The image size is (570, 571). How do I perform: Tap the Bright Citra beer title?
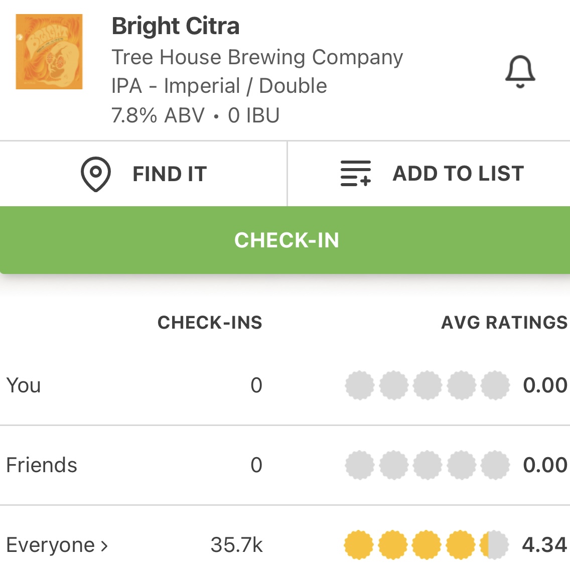[176, 26]
